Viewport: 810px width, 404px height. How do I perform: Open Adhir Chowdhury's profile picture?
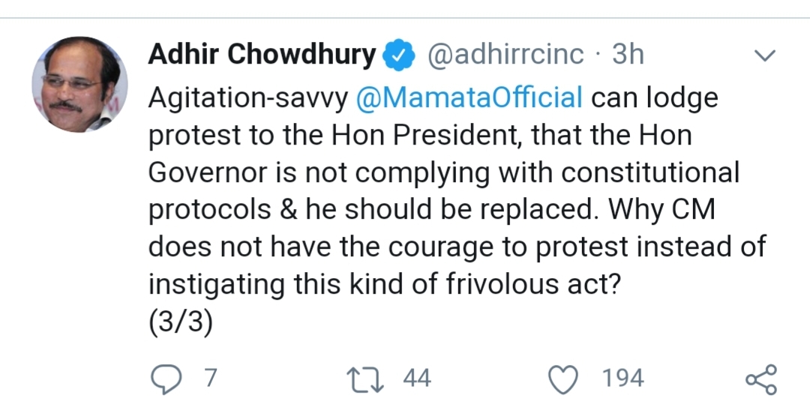pyautogui.click(x=79, y=85)
